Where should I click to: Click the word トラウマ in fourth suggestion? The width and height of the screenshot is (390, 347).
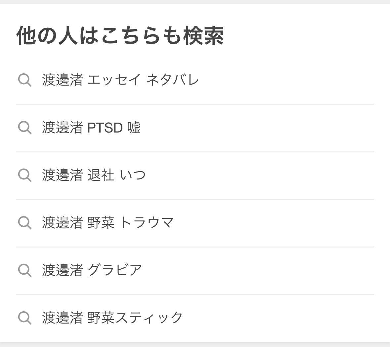(x=146, y=223)
